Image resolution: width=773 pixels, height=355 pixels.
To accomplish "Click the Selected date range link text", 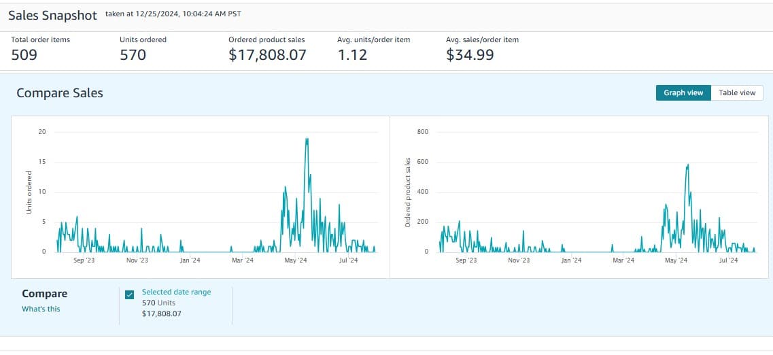I will (x=176, y=292).
